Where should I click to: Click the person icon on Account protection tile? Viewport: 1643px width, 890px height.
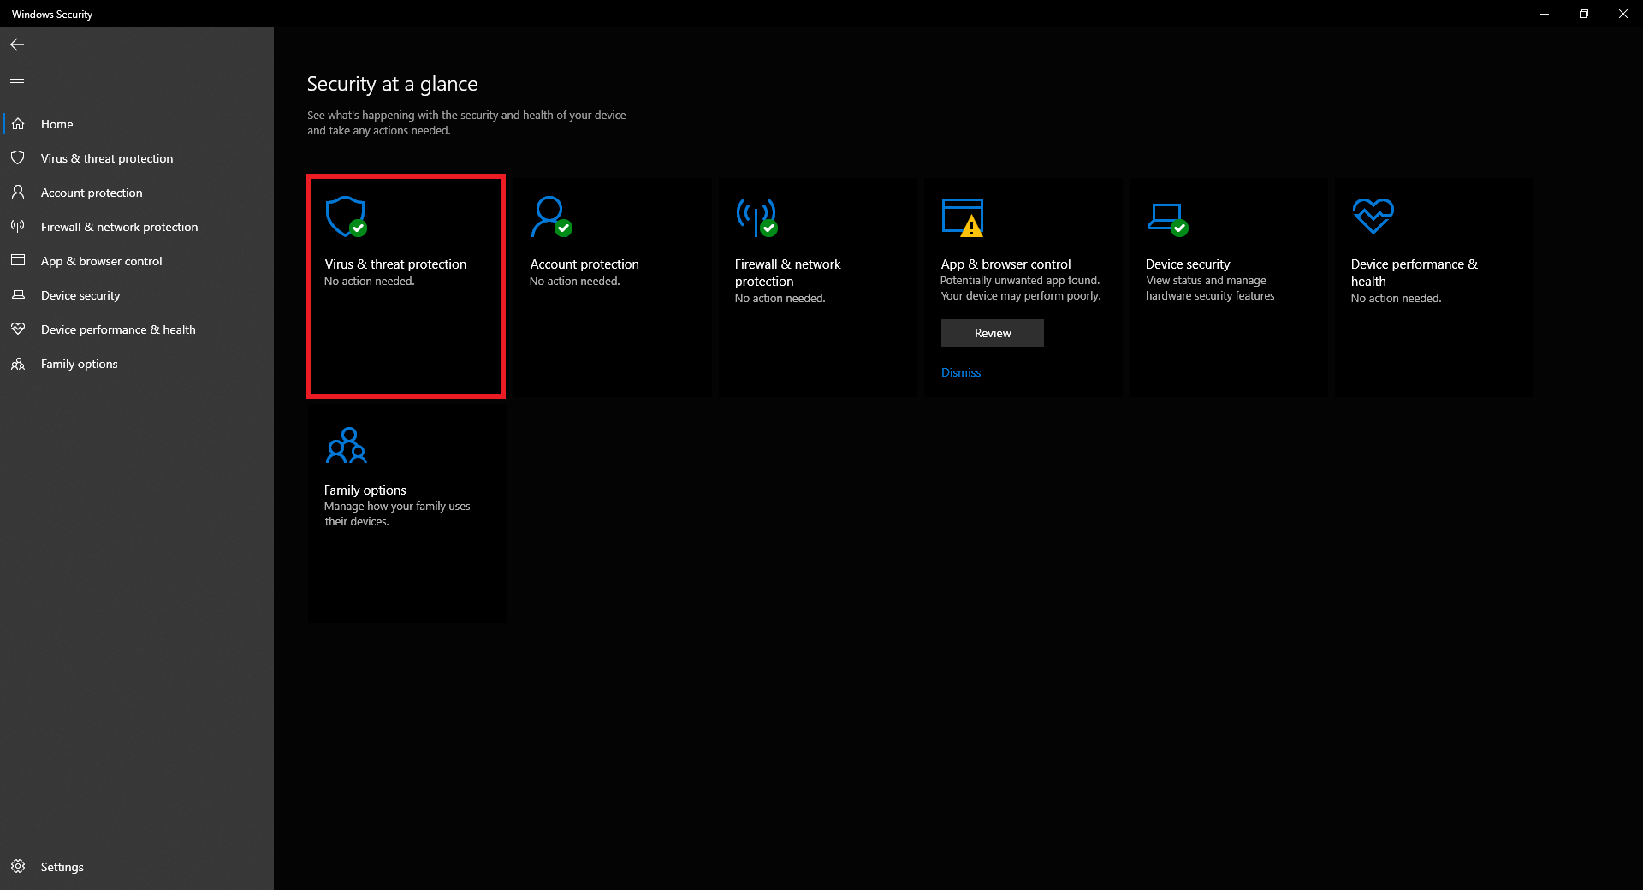550,217
